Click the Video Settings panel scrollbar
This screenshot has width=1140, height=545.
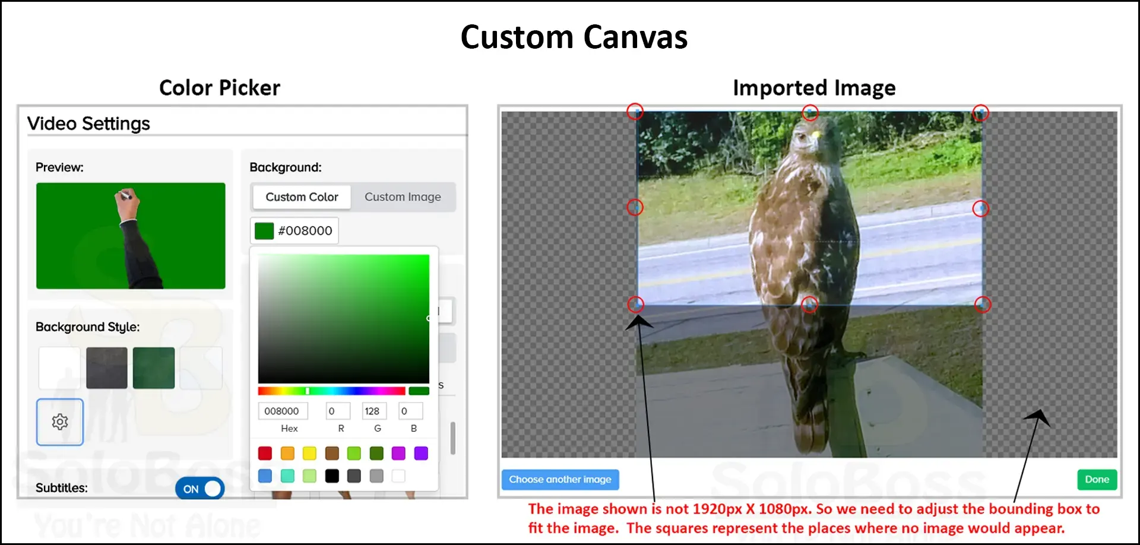tap(453, 438)
